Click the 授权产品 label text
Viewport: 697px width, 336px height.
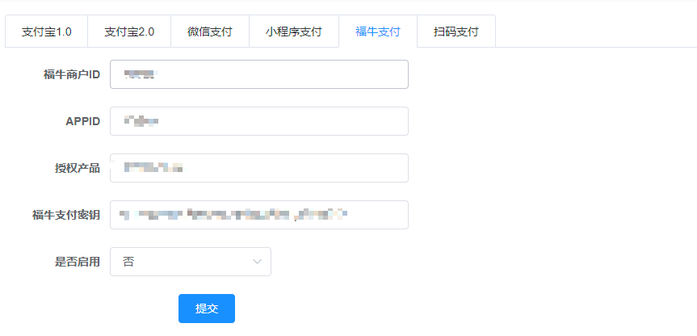coord(77,168)
